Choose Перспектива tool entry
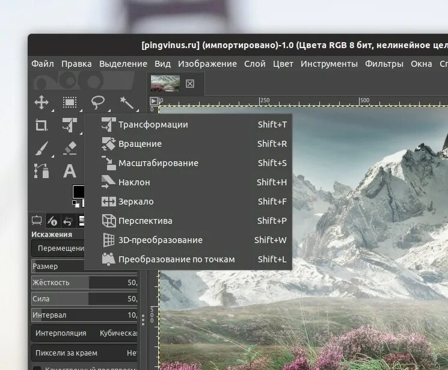 188,221
